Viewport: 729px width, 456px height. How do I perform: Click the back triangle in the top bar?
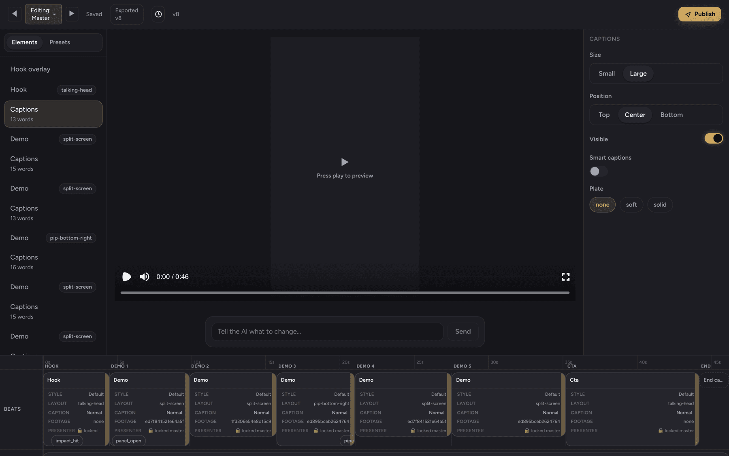tap(15, 14)
